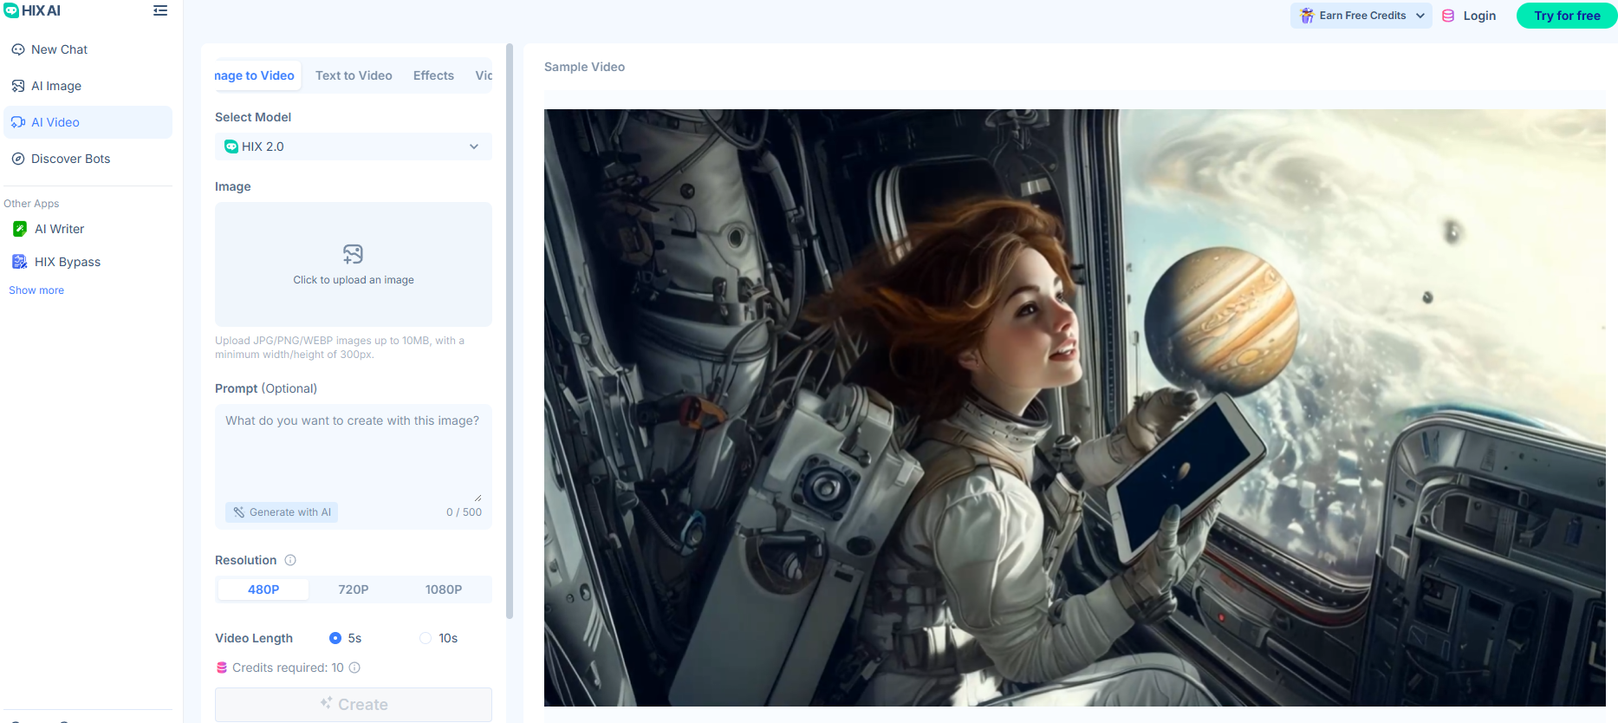
Task: Click the image upload icon
Action: click(x=353, y=254)
